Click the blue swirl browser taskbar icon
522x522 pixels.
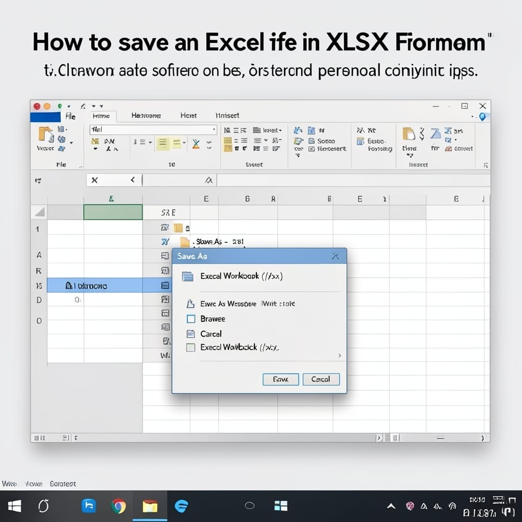coord(181,506)
